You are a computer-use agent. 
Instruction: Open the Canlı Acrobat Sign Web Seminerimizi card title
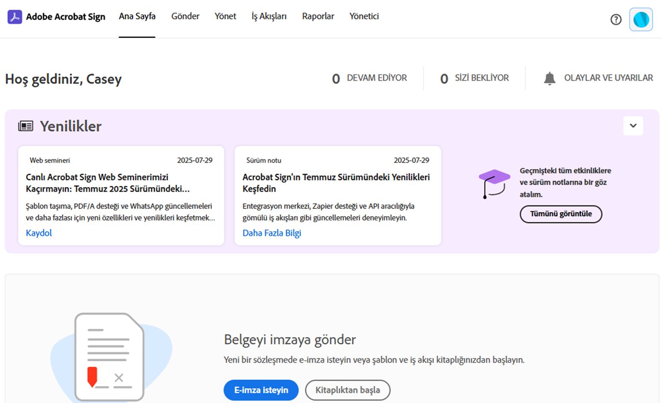pos(108,183)
